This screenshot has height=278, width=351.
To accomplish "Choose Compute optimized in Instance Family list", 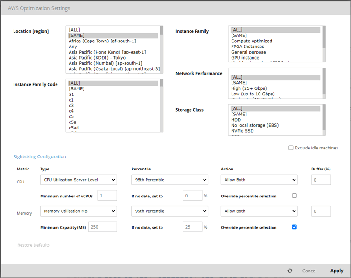I will click(252, 41).
